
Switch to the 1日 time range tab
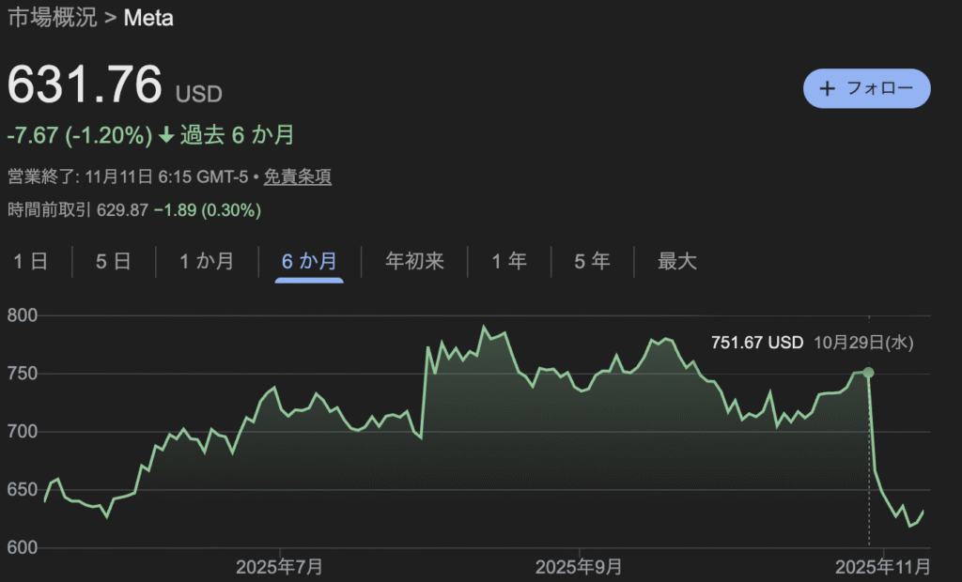[x=30, y=261]
